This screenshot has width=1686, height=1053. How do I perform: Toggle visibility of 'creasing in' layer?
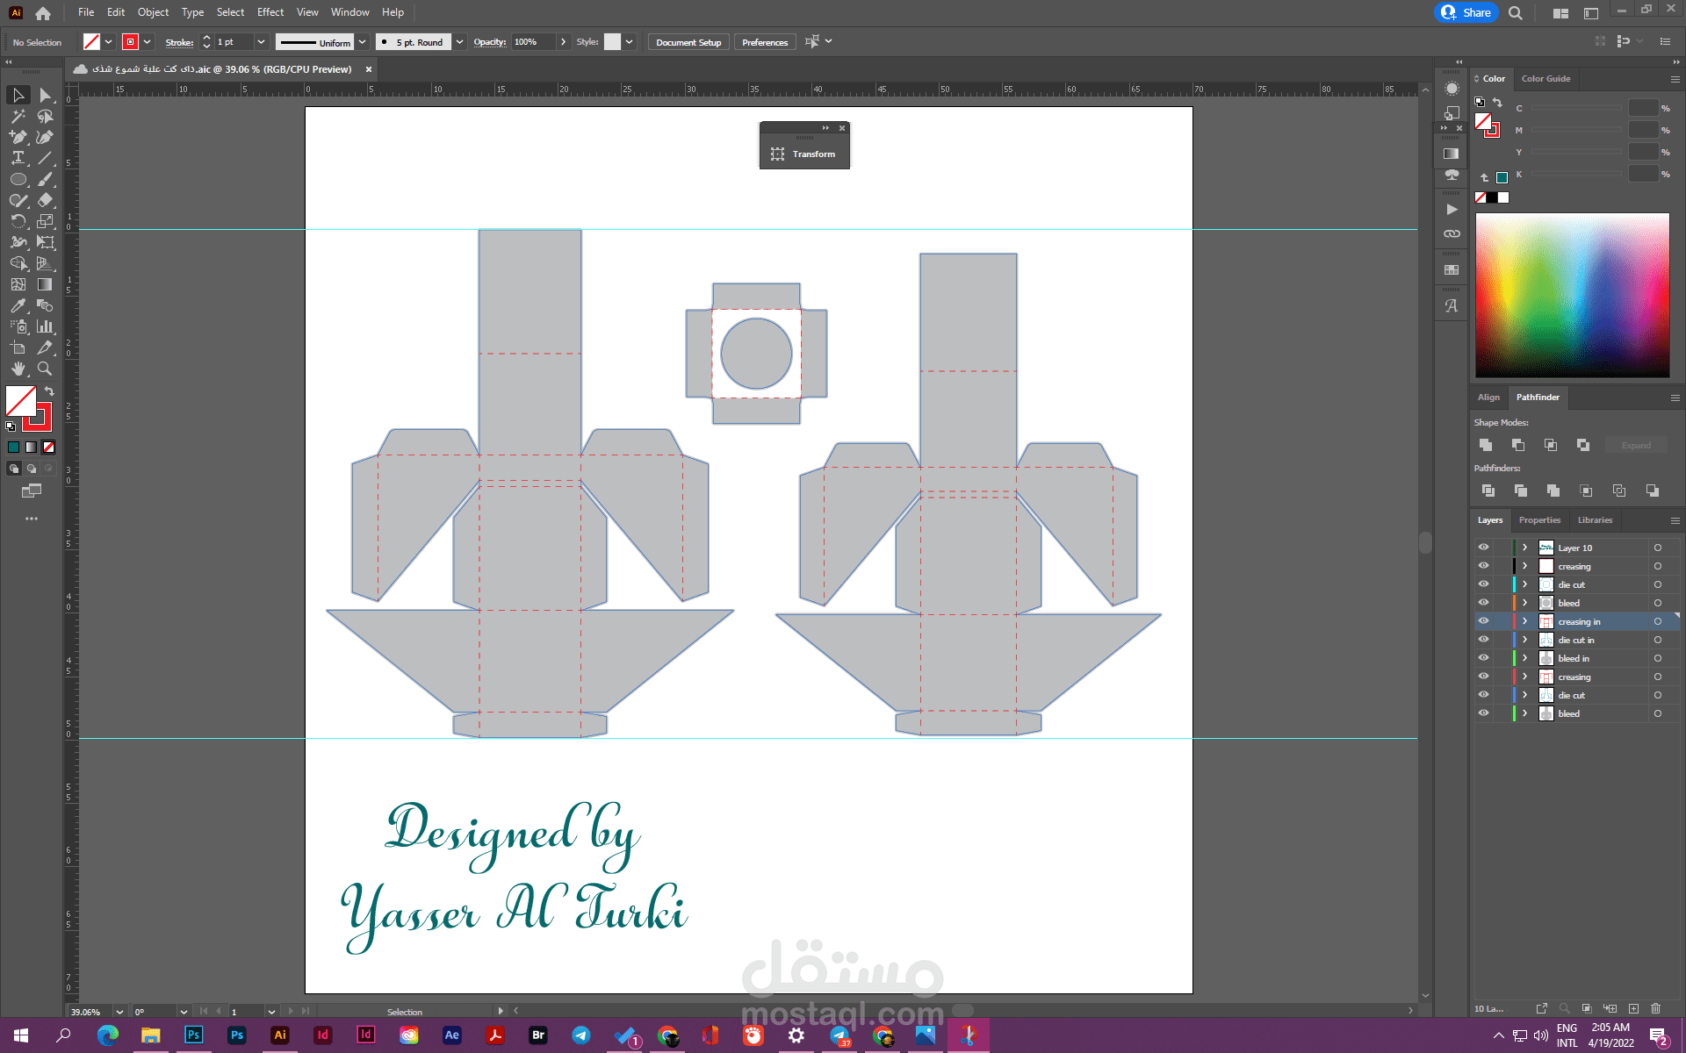tap(1482, 621)
